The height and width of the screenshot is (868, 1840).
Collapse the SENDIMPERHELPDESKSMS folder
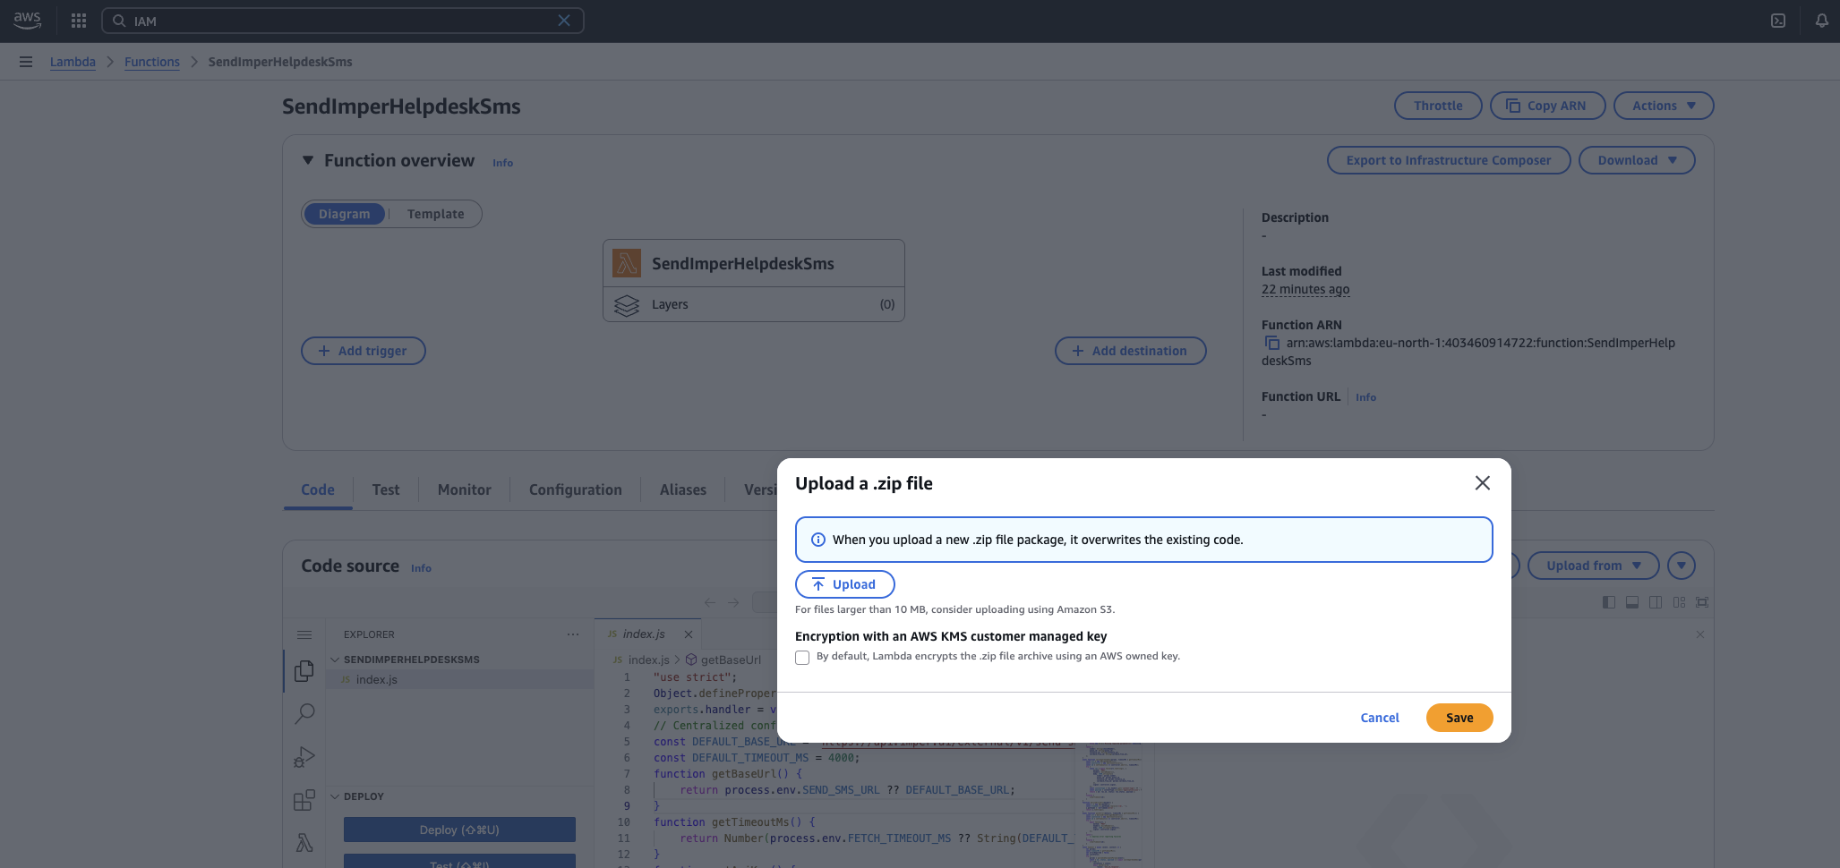pyautogui.click(x=336, y=660)
